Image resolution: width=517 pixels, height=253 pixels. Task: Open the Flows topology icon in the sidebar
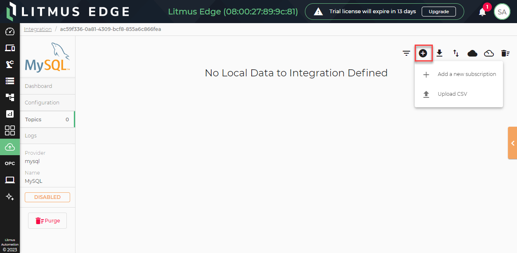[x=9, y=97]
